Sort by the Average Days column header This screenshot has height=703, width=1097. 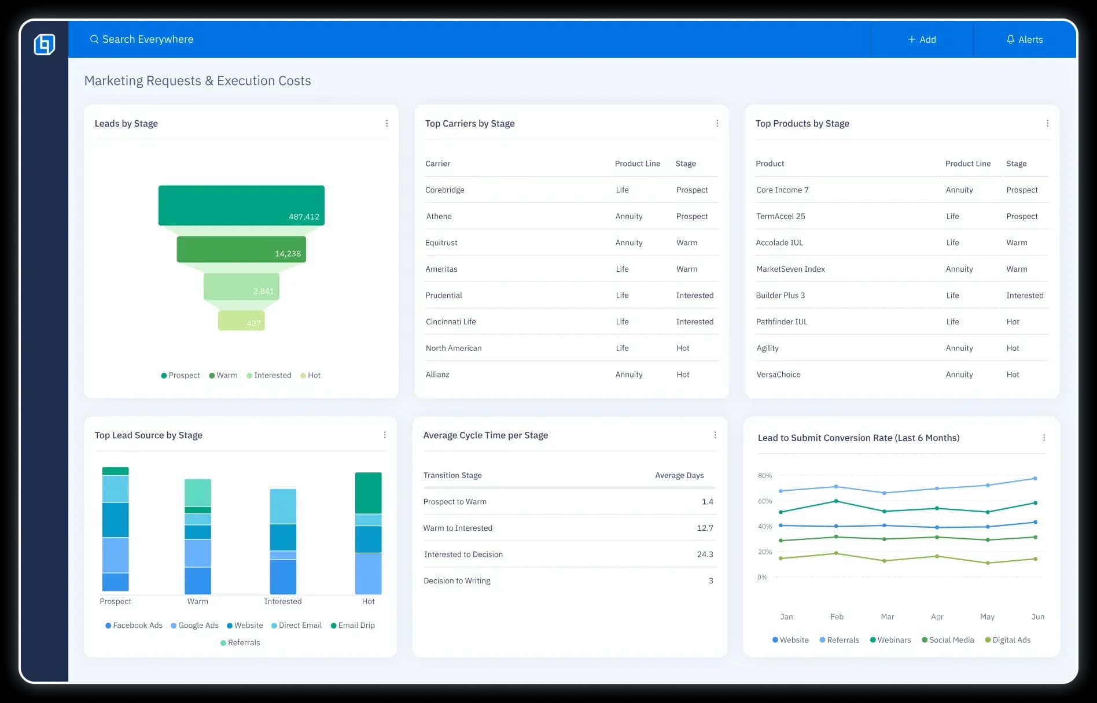tap(679, 475)
